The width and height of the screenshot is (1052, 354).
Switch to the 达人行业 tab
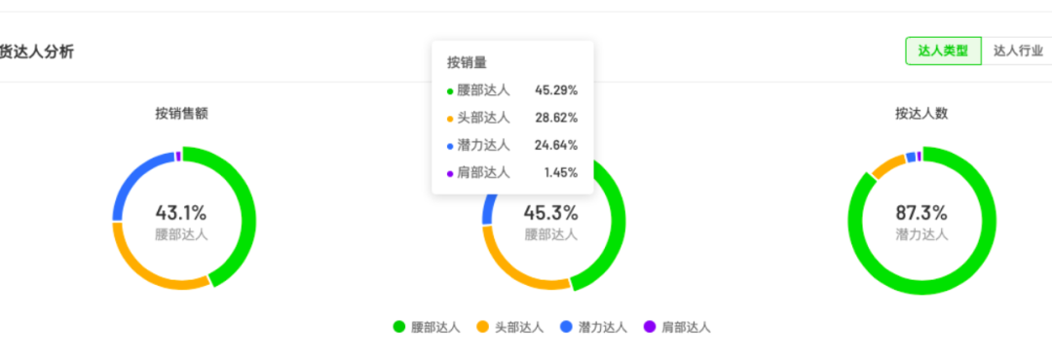(x=1017, y=51)
